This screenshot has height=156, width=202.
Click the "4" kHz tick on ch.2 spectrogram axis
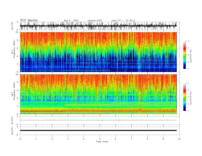click(18, 98)
